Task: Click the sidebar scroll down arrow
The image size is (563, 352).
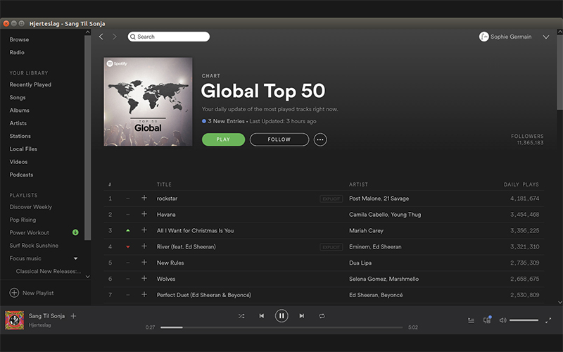Action: [x=87, y=277]
